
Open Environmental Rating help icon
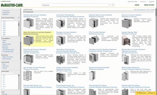(19, 18)
